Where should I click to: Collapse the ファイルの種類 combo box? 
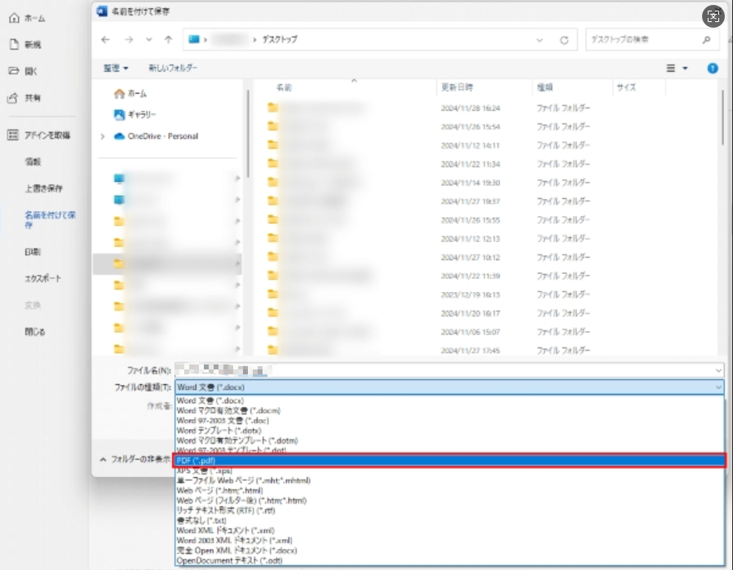pyautogui.click(x=718, y=387)
